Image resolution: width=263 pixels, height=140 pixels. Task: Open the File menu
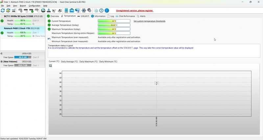pos(2,6)
